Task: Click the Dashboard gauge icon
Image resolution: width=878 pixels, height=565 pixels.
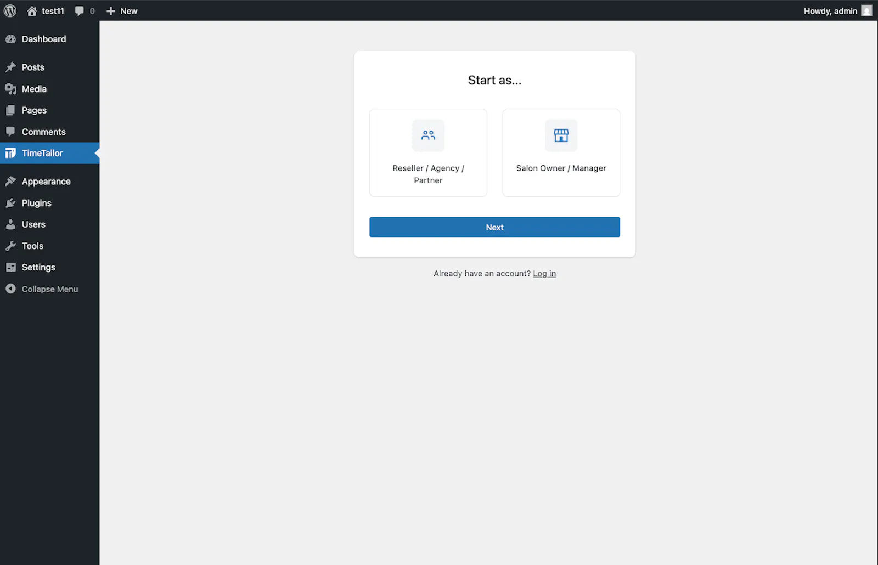Action: point(10,39)
